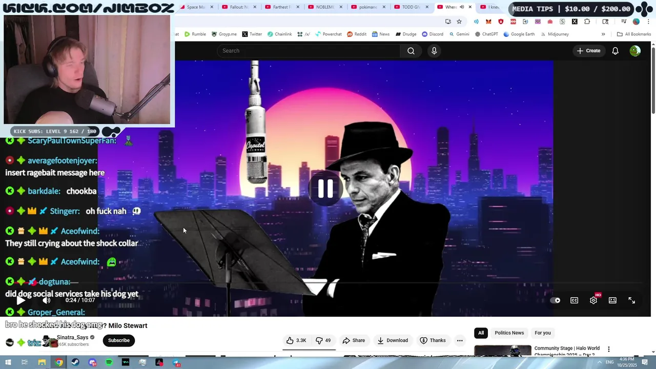Open Steam from the taskbar
The image size is (656, 369).
(x=75, y=362)
